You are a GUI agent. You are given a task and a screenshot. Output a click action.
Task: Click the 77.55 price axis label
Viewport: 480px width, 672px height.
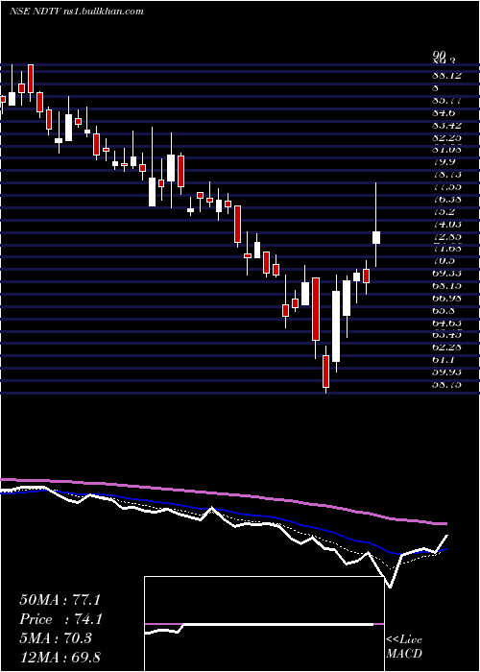click(446, 187)
